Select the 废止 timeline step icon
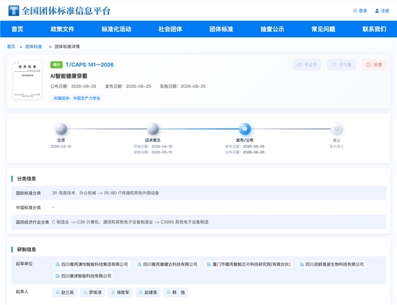397x305 pixels. coord(337,129)
